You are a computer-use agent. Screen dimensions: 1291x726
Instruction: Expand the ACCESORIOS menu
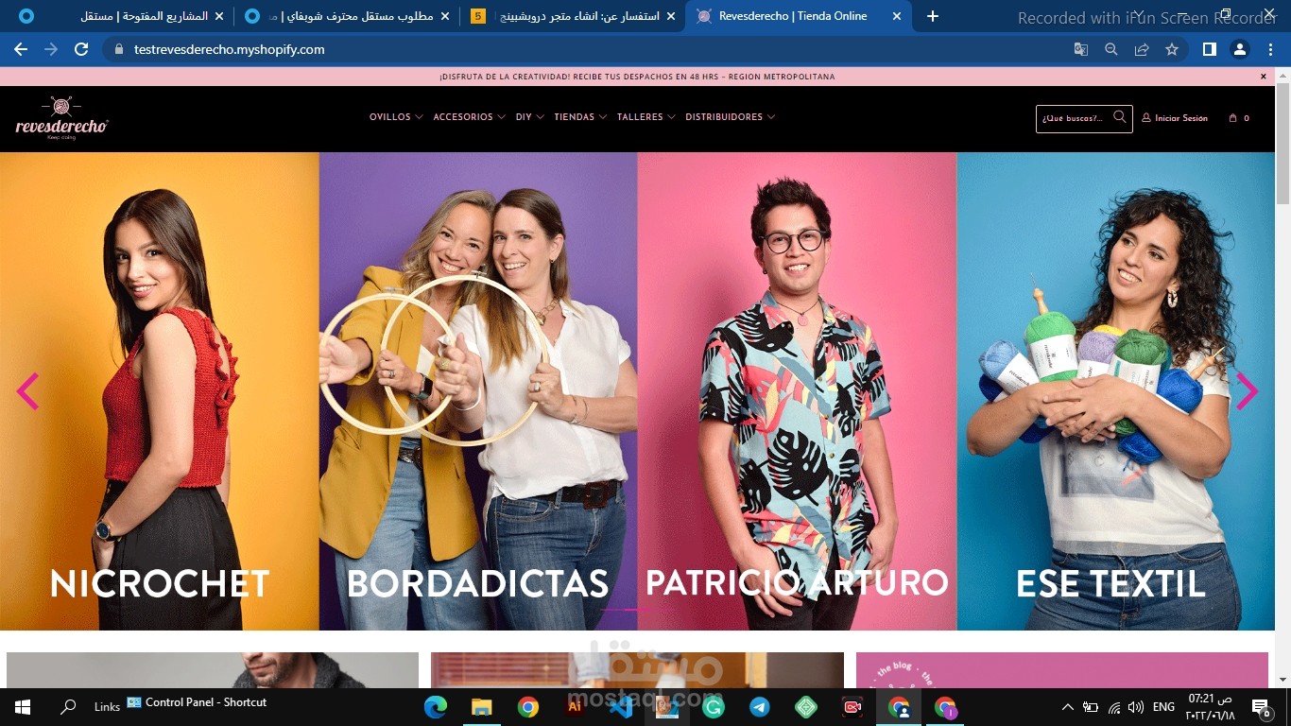tap(470, 117)
